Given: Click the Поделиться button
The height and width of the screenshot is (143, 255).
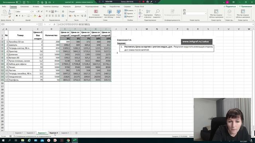Looking at the screenshot, I should coord(229,6).
